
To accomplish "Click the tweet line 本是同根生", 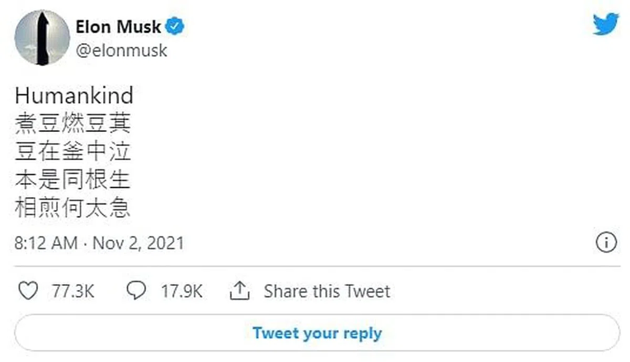I will coord(72,181).
